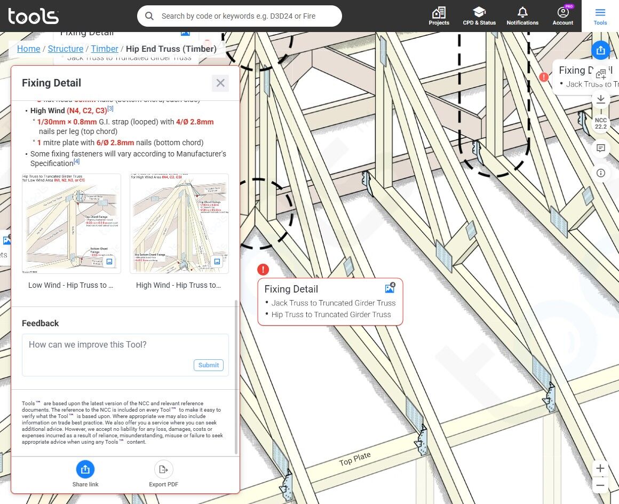The image size is (619, 504).
Task: Open Low Wind Hip Truss thumbnail
Action: [72, 224]
